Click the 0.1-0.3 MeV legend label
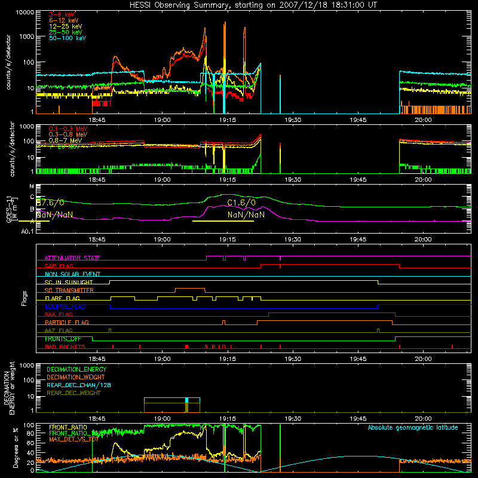The height and width of the screenshot is (478, 478). pos(68,128)
